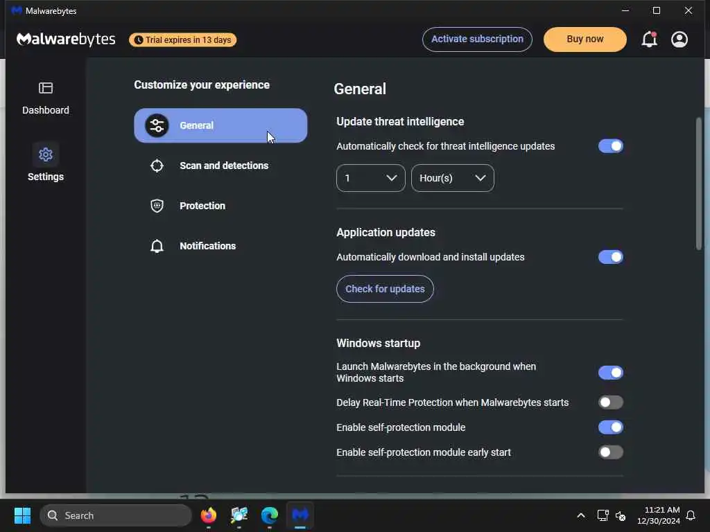Screen dimensions: 710x532
Task: Switch to Protection settings
Action: pos(220,206)
